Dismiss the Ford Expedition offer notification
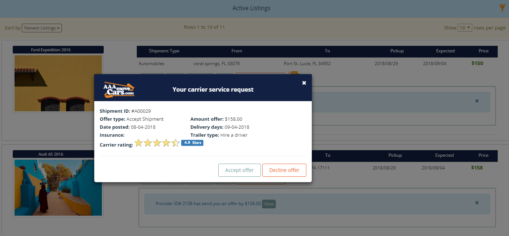The image size is (509, 236). click(x=477, y=101)
